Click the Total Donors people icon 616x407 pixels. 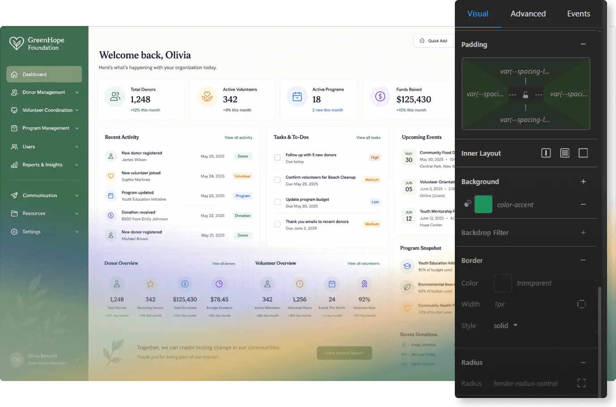tap(115, 96)
